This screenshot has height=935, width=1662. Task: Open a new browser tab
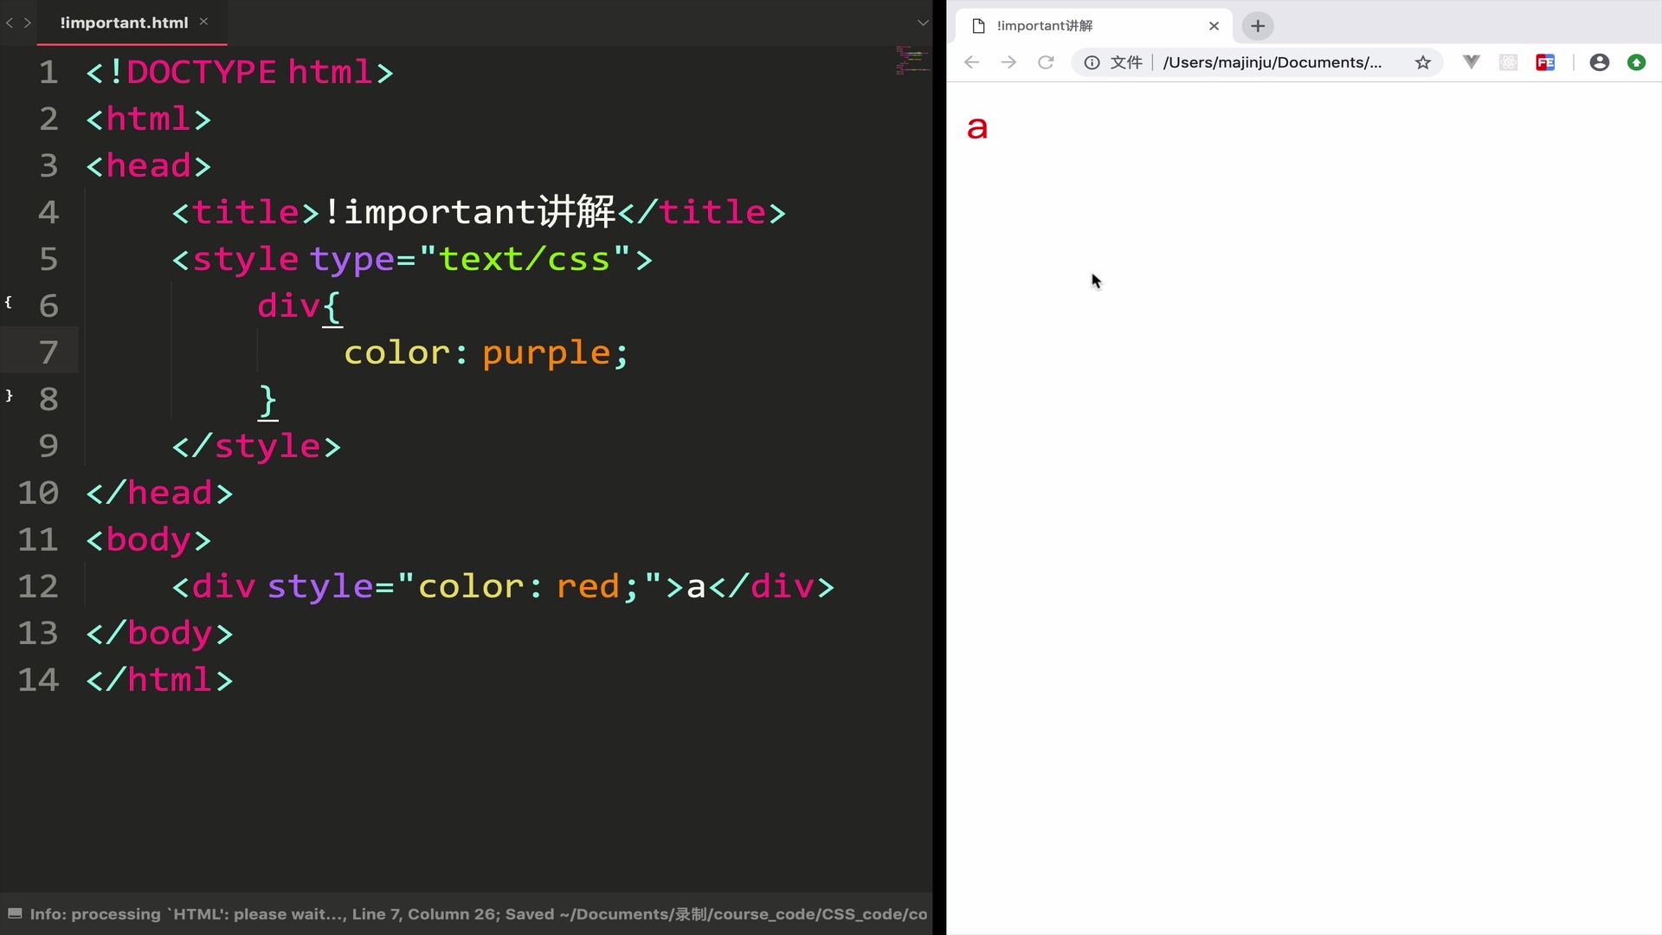coord(1258,26)
